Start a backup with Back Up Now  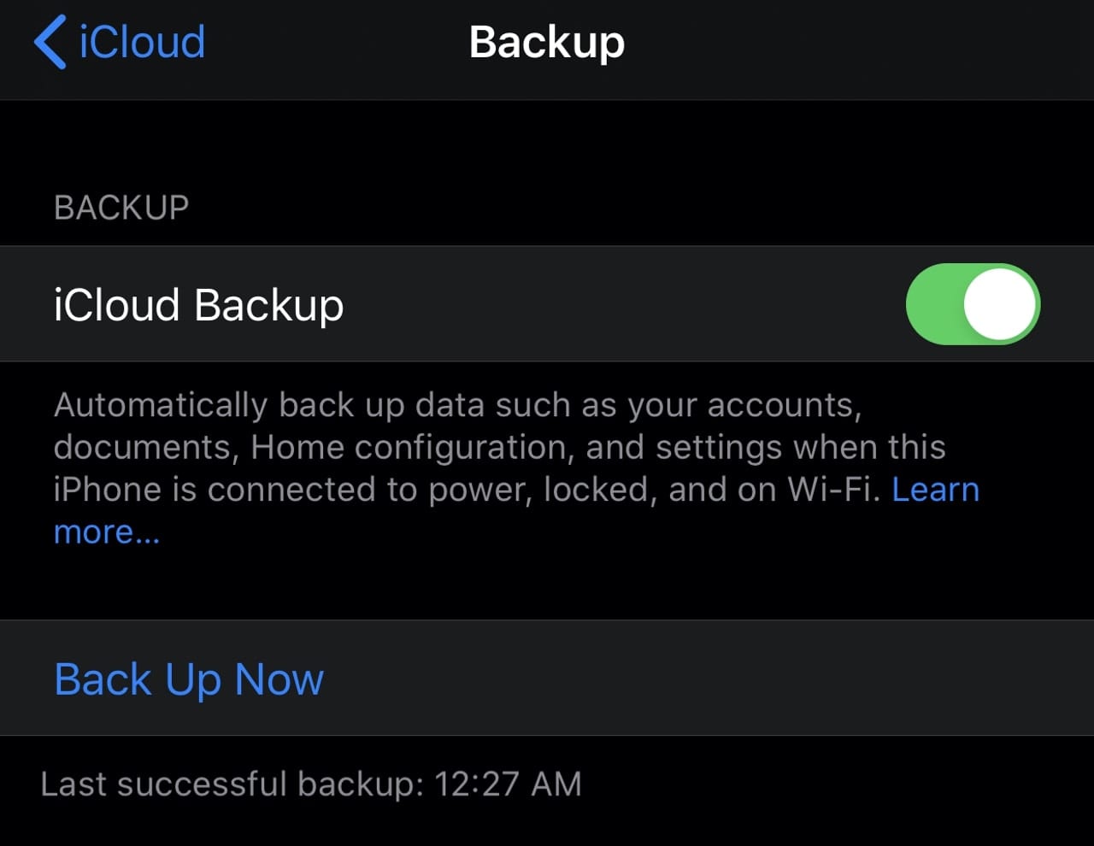click(x=189, y=679)
